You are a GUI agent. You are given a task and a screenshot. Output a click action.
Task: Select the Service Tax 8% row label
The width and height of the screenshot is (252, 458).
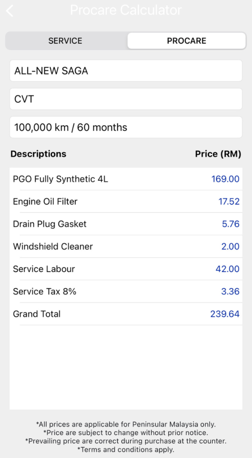pyautogui.click(x=45, y=292)
